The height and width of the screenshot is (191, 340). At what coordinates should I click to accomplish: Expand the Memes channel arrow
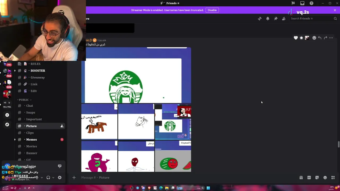15,140
